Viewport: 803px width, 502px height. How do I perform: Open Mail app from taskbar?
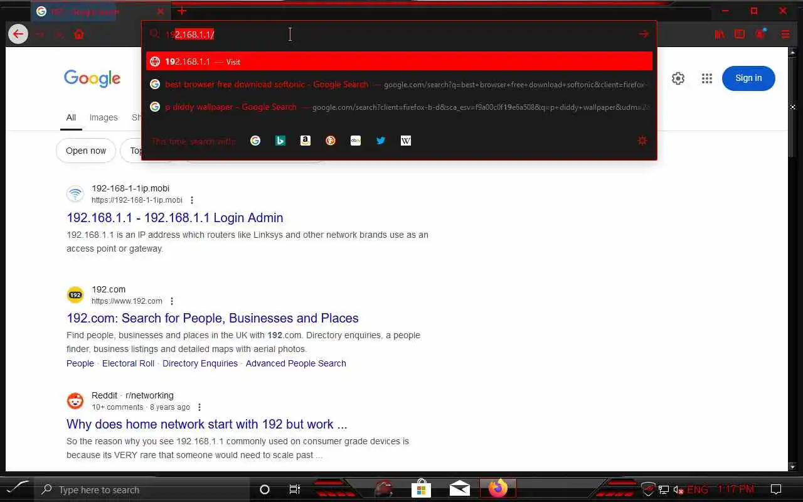[460, 489]
